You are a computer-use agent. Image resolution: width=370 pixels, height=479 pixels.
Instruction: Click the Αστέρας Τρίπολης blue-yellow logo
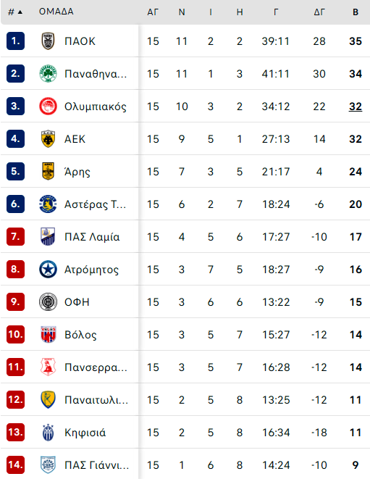click(x=48, y=204)
